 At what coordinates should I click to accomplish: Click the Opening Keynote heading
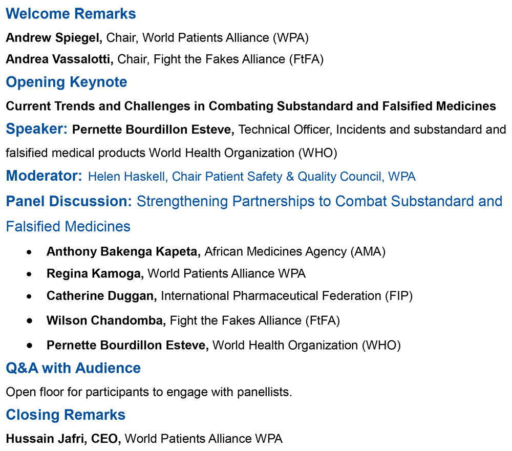coord(67,81)
